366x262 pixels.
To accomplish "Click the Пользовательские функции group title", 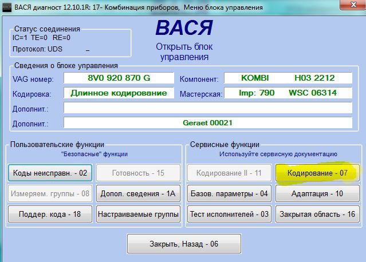I will pyautogui.click(x=57, y=144).
